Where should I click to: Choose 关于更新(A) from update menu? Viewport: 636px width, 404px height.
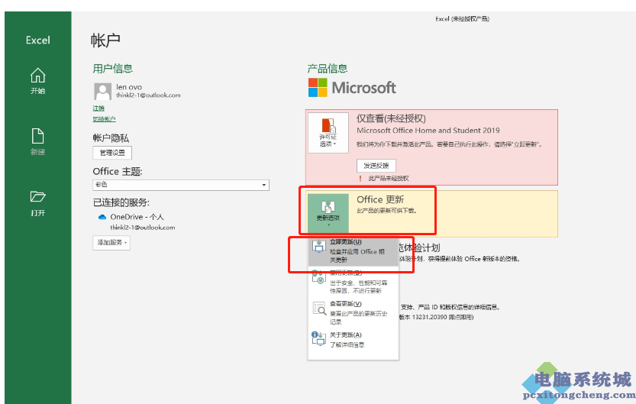tap(354, 340)
